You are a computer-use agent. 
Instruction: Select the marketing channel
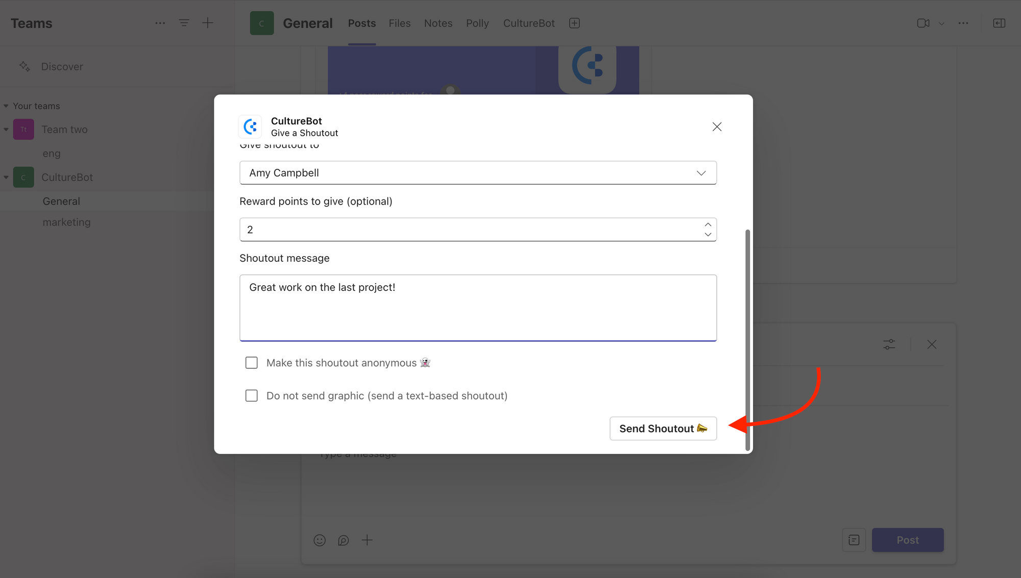tap(66, 222)
